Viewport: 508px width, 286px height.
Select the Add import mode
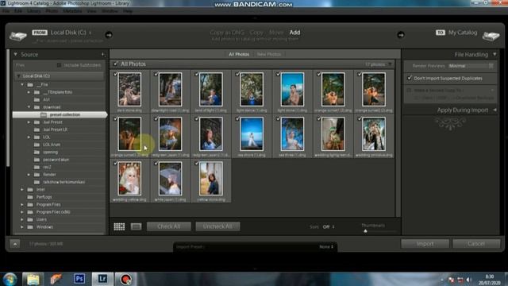point(294,33)
